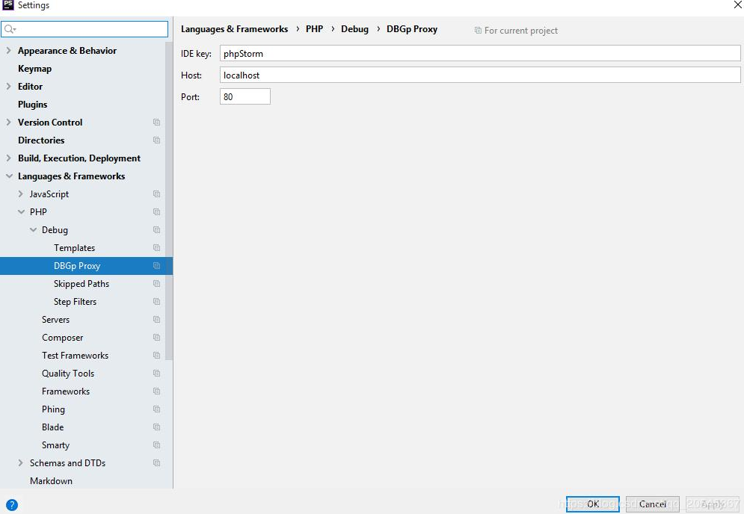This screenshot has height=514, width=744.
Task: Click the IDE key field
Action: (x=480, y=54)
